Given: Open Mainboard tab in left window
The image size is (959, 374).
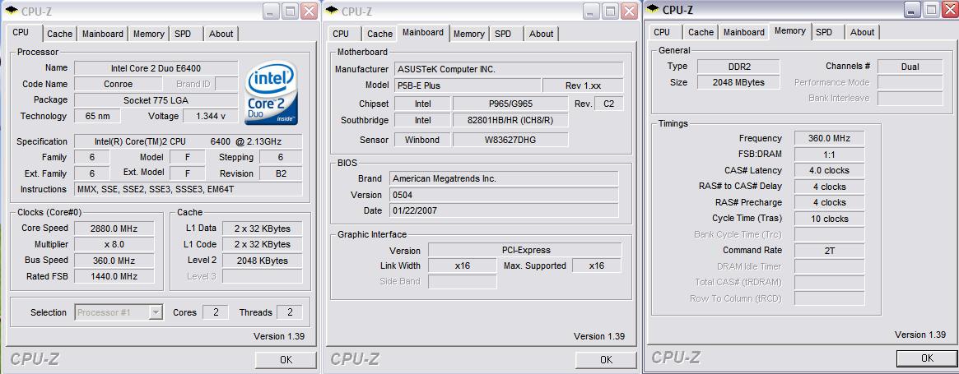Looking at the screenshot, I should (103, 35).
